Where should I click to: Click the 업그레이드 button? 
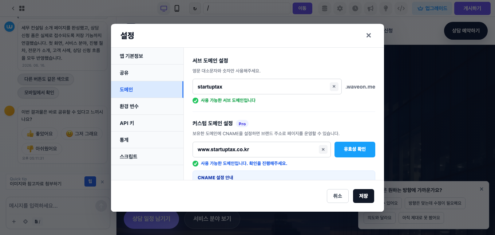click(432, 8)
